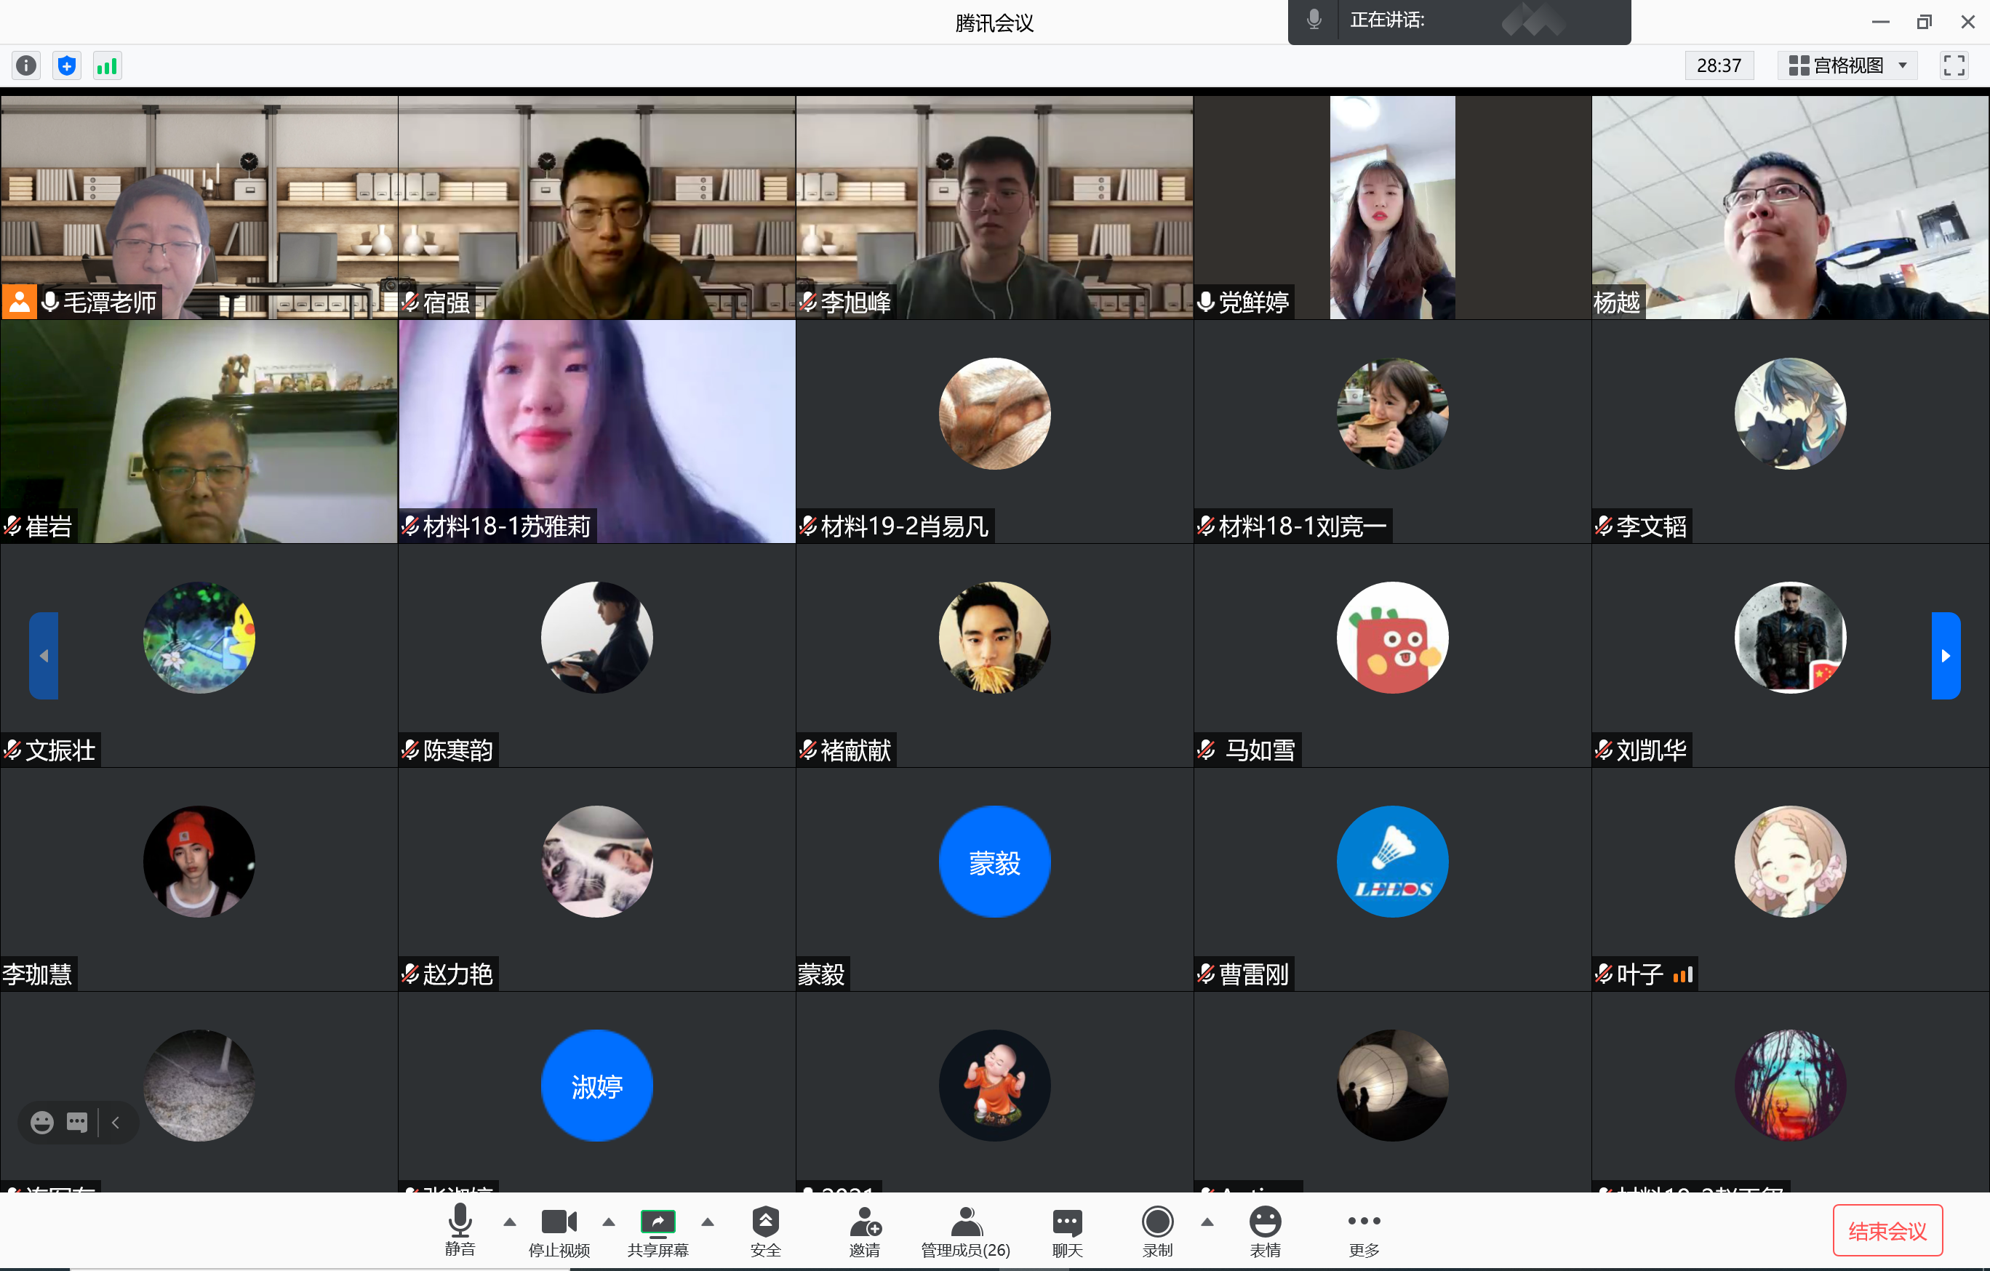
Task: Expand the arrow next to mute
Action: 510,1222
